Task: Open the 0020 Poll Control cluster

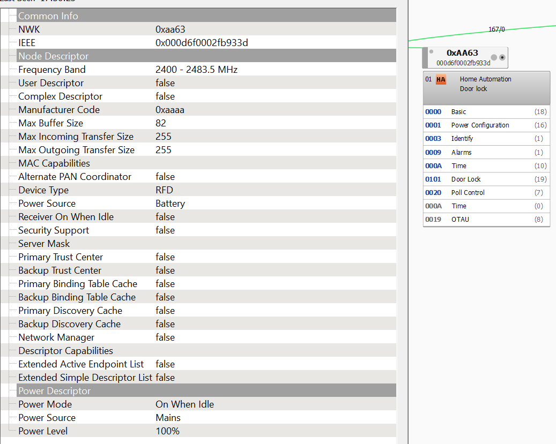Action: click(x=486, y=193)
